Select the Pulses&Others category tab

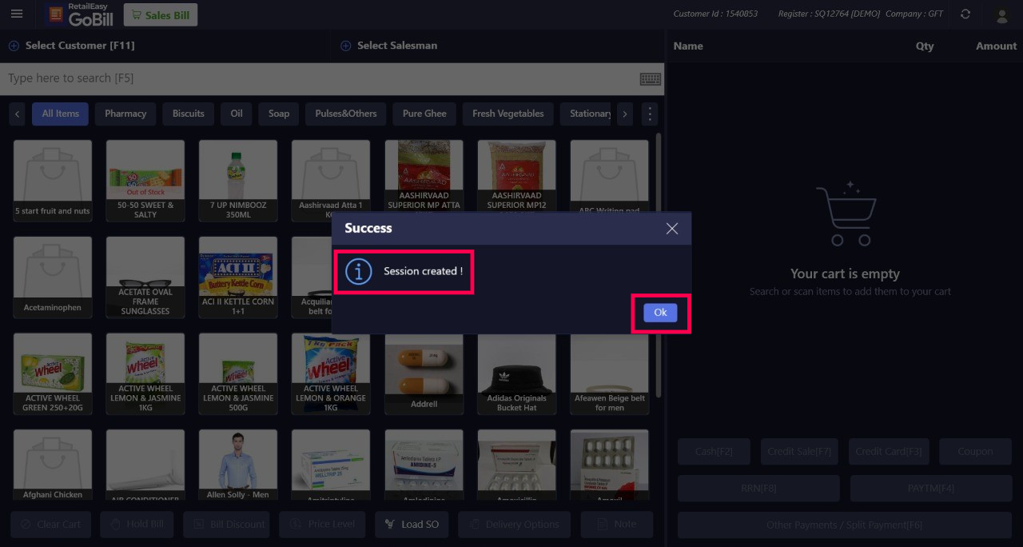[x=346, y=114]
